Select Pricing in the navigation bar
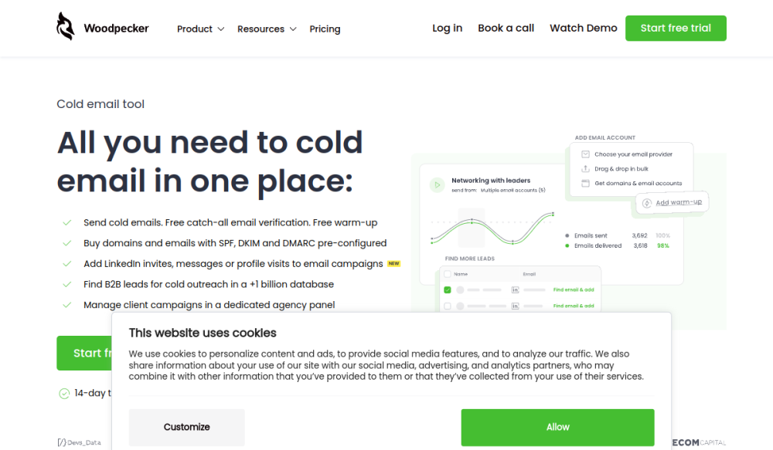Image resolution: width=773 pixels, height=450 pixels. [325, 29]
